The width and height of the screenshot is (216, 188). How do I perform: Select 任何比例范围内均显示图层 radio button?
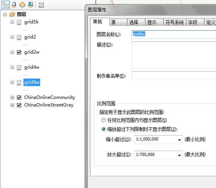[x=103, y=120]
